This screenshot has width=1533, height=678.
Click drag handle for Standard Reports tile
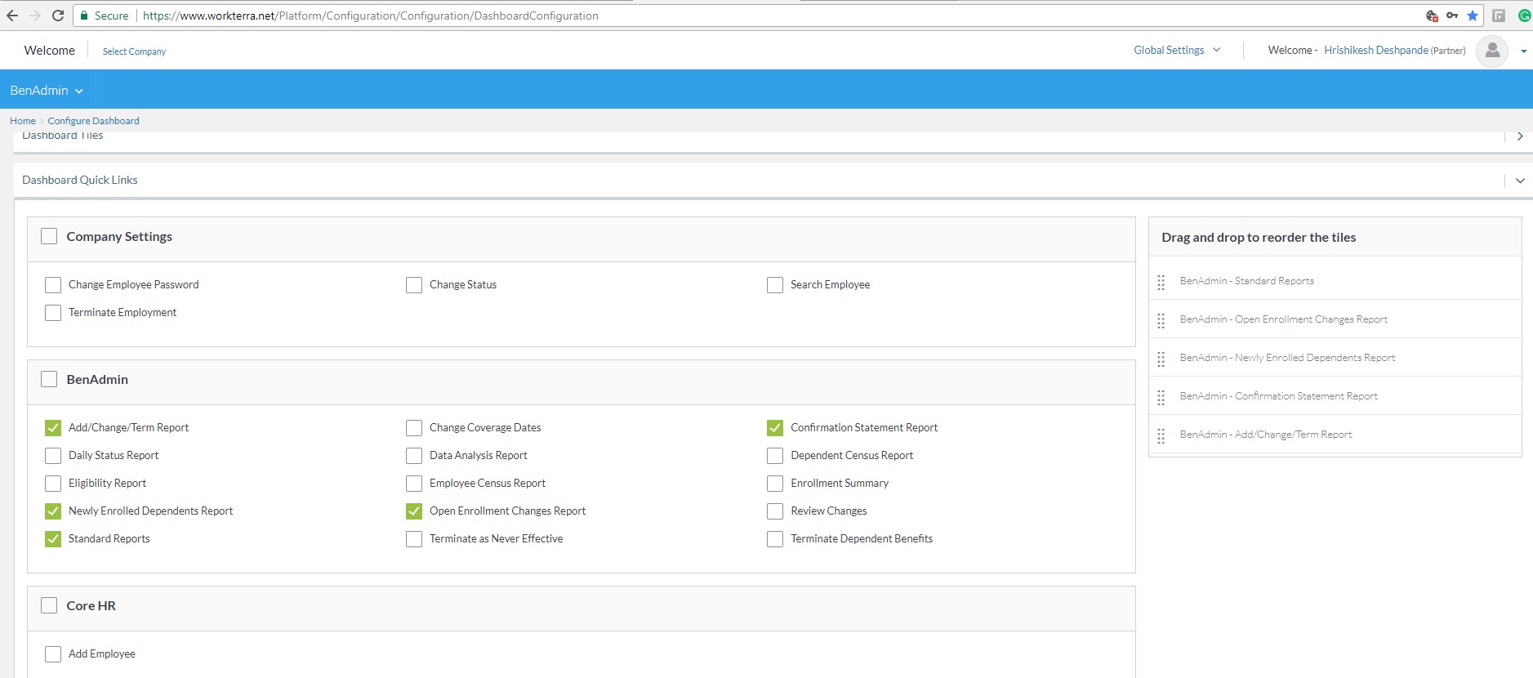click(1161, 282)
